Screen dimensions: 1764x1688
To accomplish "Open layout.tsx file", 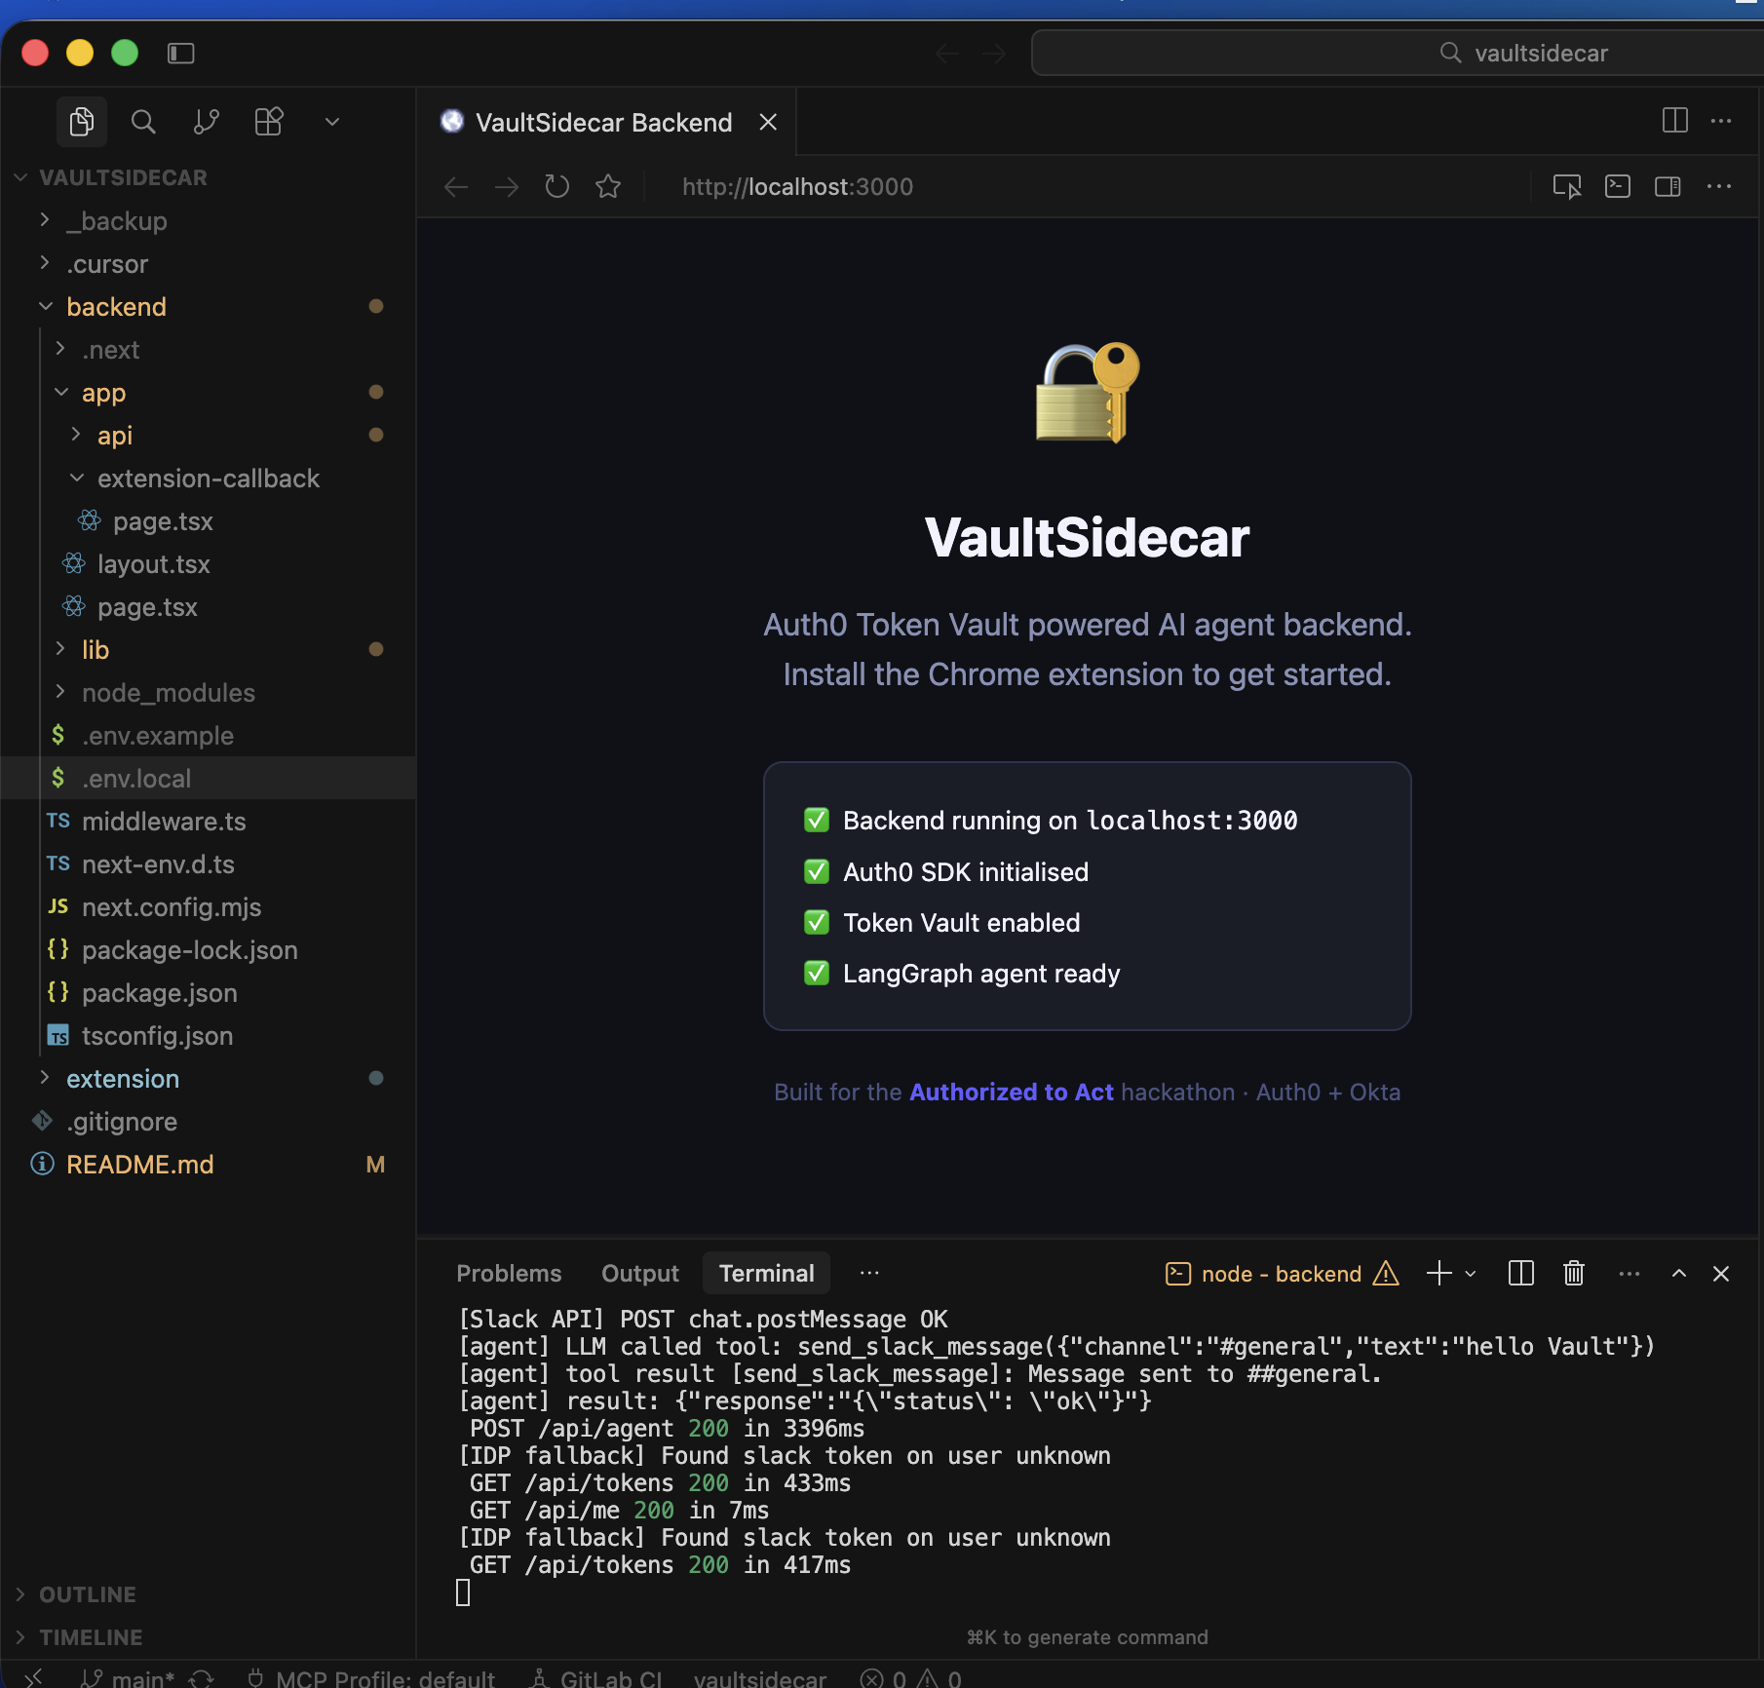I will click(209, 564).
